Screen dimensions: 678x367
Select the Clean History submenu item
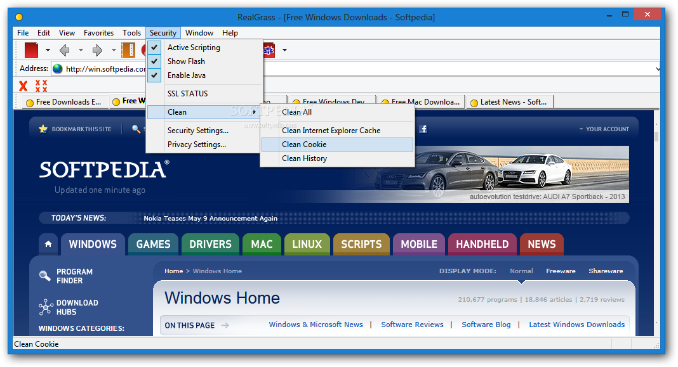pyautogui.click(x=337, y=158)
